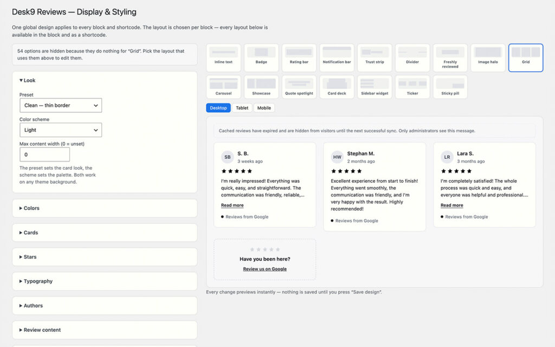This screenshot has height=347, width=555.
Task: Select the Divider layout
Action: [412, 57]
